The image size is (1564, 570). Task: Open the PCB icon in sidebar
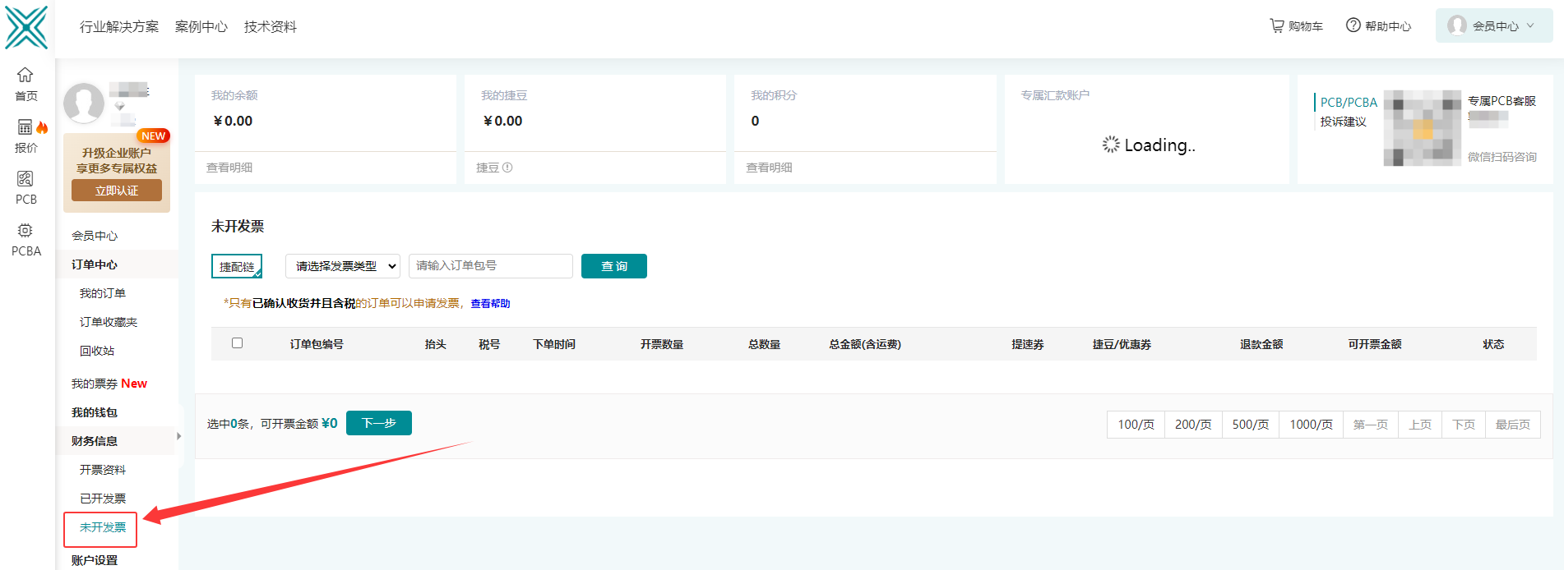click(x=25, y=179)
